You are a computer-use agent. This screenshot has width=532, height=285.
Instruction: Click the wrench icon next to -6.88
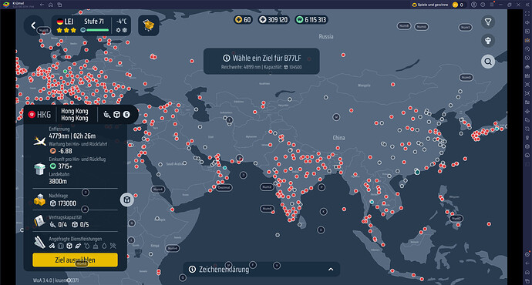[x=52, y=151]
